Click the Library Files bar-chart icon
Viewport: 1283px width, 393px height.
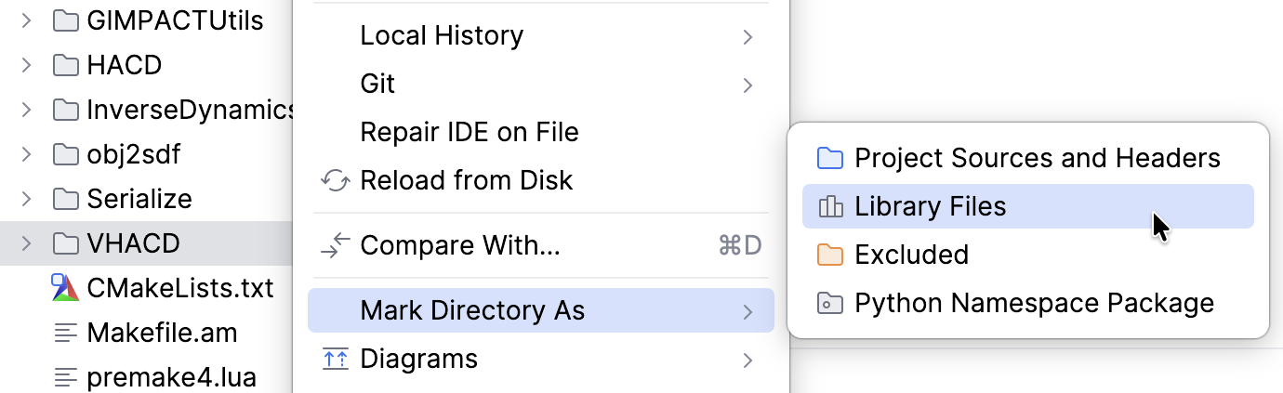[829, 206]
